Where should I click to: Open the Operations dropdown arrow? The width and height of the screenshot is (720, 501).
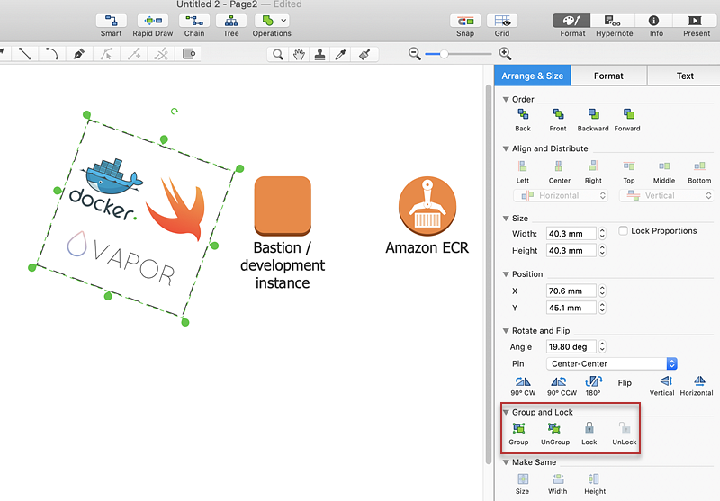283,21
